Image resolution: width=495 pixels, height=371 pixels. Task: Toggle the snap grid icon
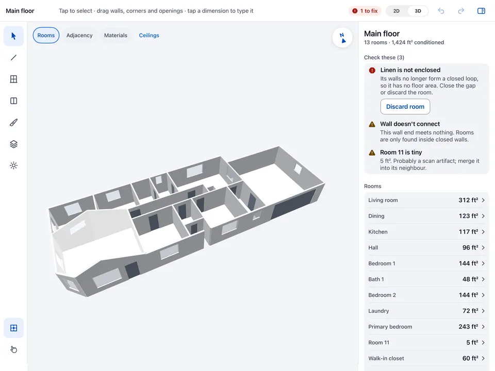tap(13, 328)
